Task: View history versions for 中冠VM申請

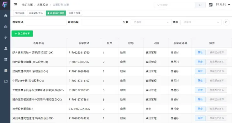Action: [217, 81]
